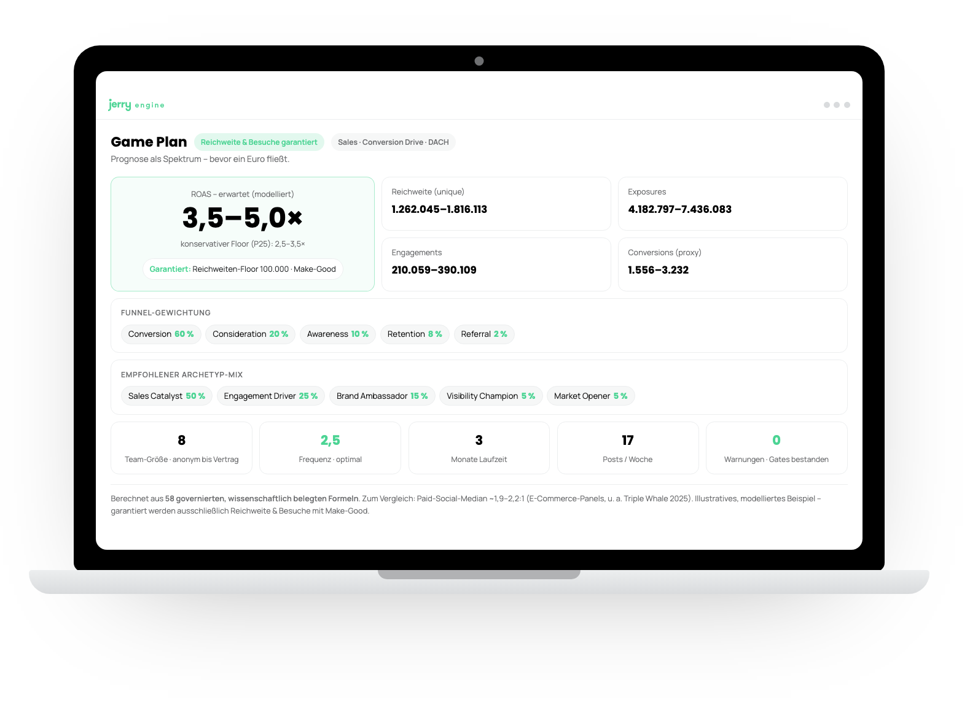Select the 'Sales · Conversion Drive · DACH' tag

[x=393, y=142]
